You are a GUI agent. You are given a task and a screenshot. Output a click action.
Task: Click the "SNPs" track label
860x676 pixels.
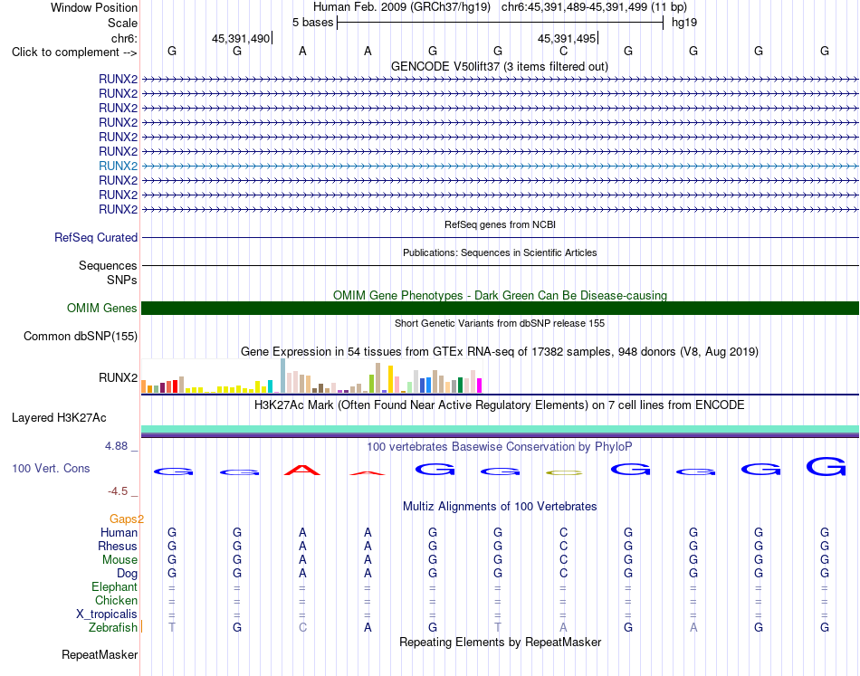tap(122, 280)
